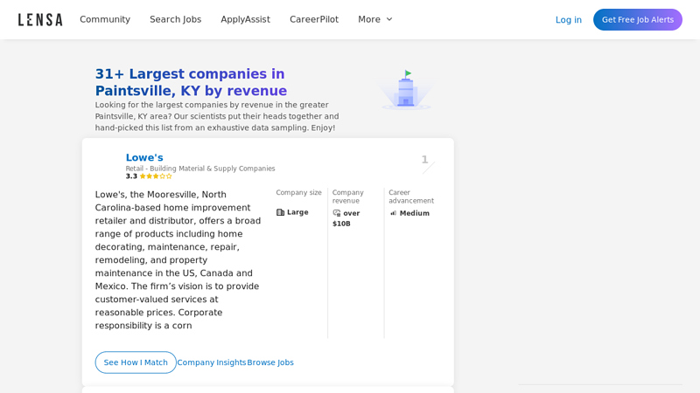This screenshot has width=700, height=393.
Task: Expand the More dropdown menu
Action: coord(375,19)
